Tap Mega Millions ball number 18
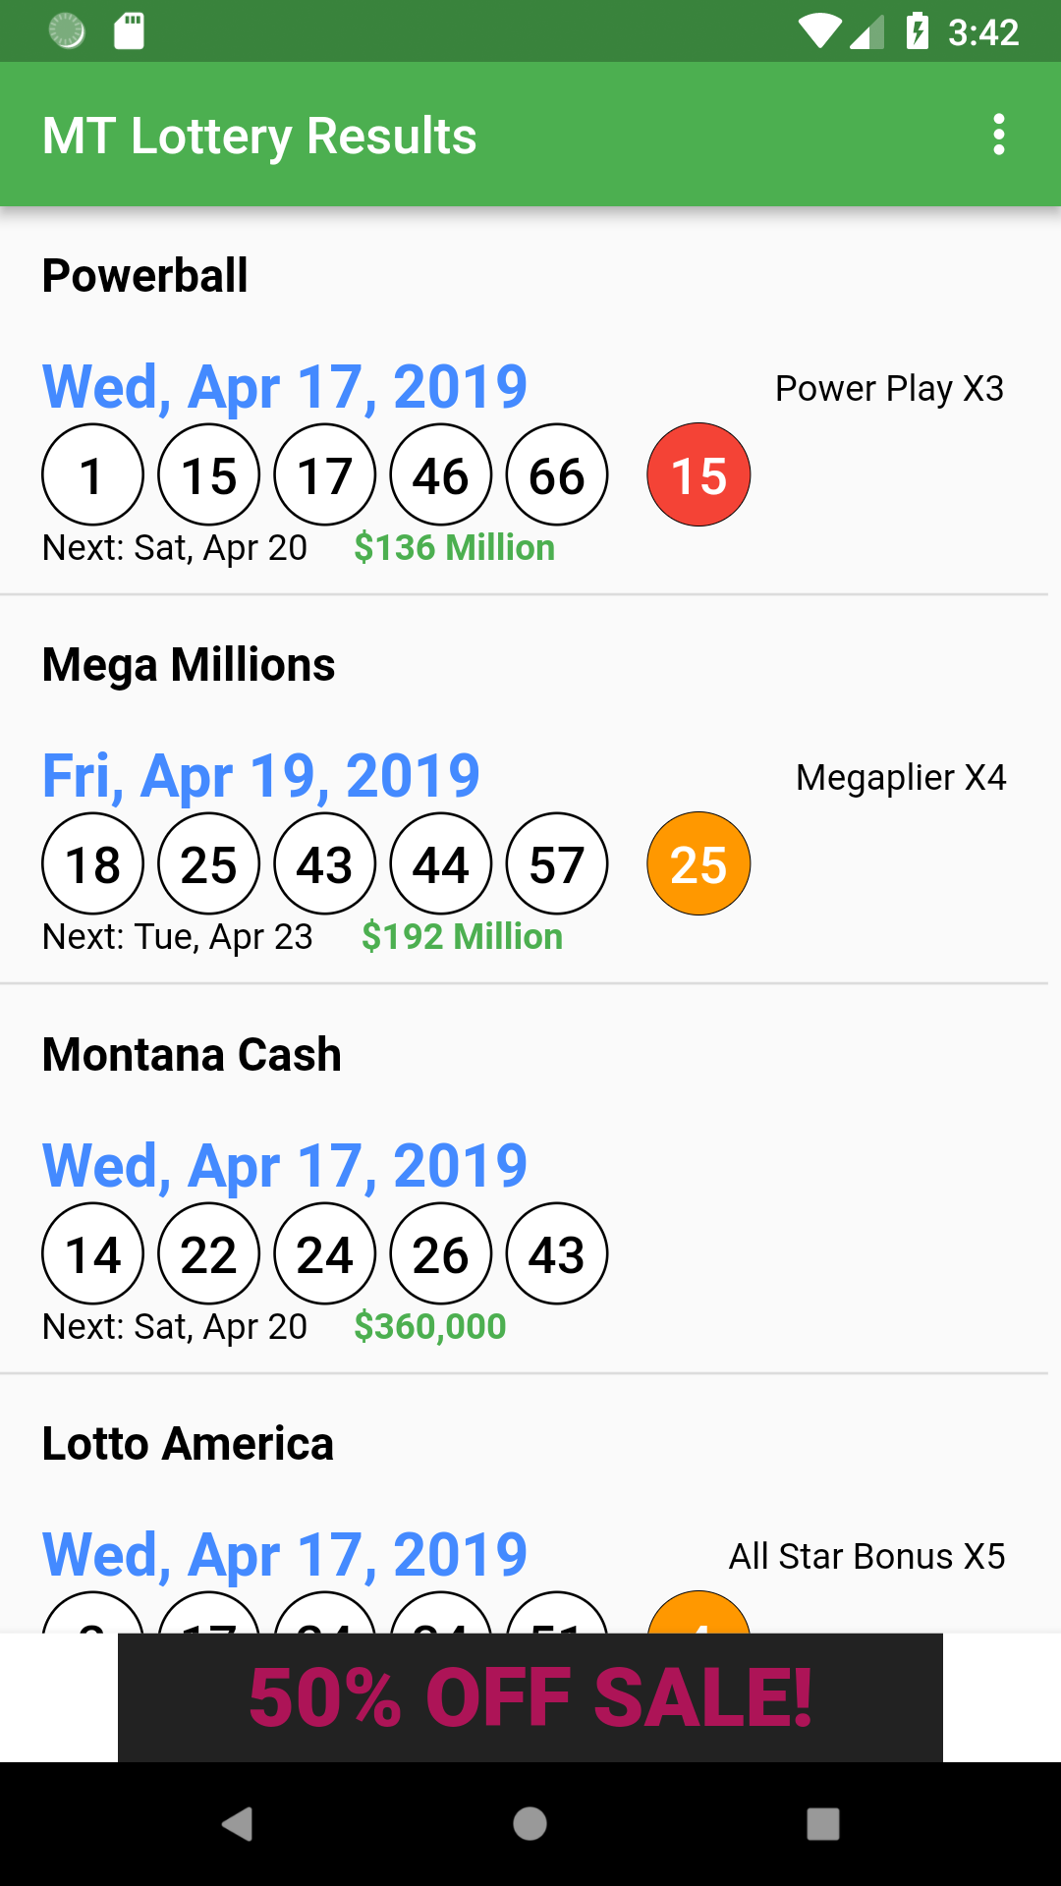 [93, 864]
